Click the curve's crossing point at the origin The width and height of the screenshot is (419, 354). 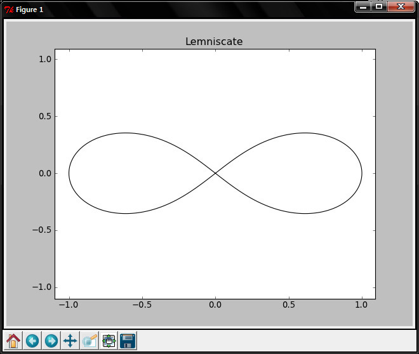(x=215, y=174)
